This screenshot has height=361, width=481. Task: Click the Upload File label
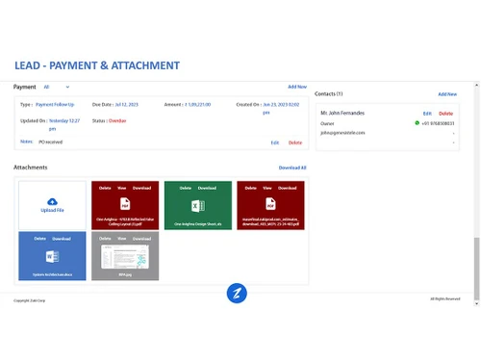point(52,210)
